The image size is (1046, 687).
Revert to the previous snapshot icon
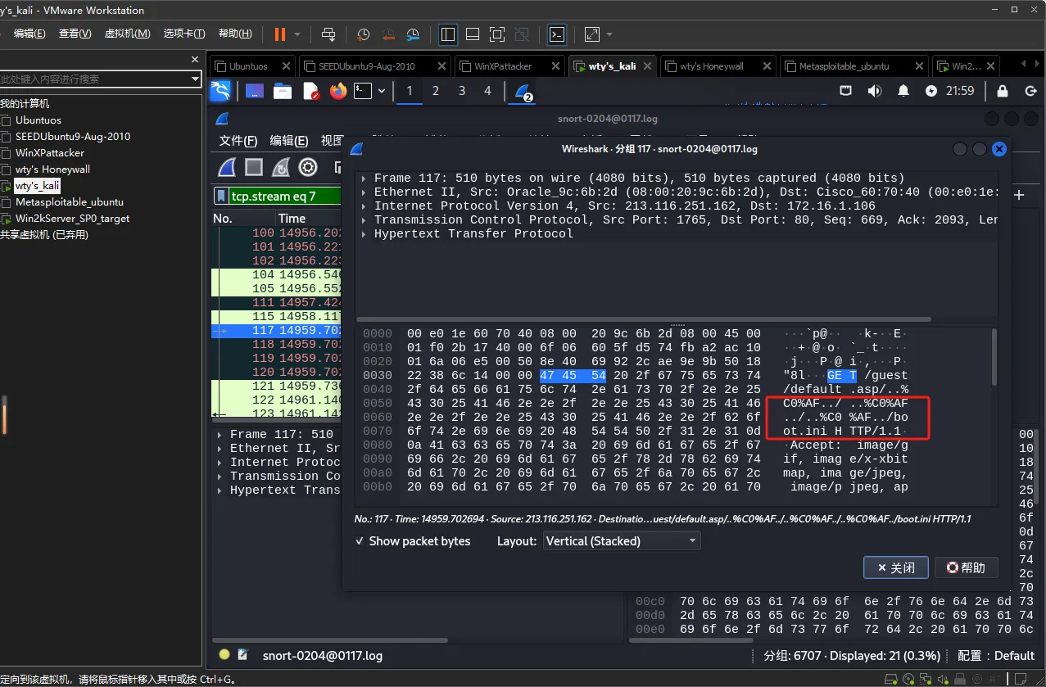[x=388, y=34]
